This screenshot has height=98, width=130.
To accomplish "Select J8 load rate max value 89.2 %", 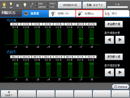I will 91,57.
